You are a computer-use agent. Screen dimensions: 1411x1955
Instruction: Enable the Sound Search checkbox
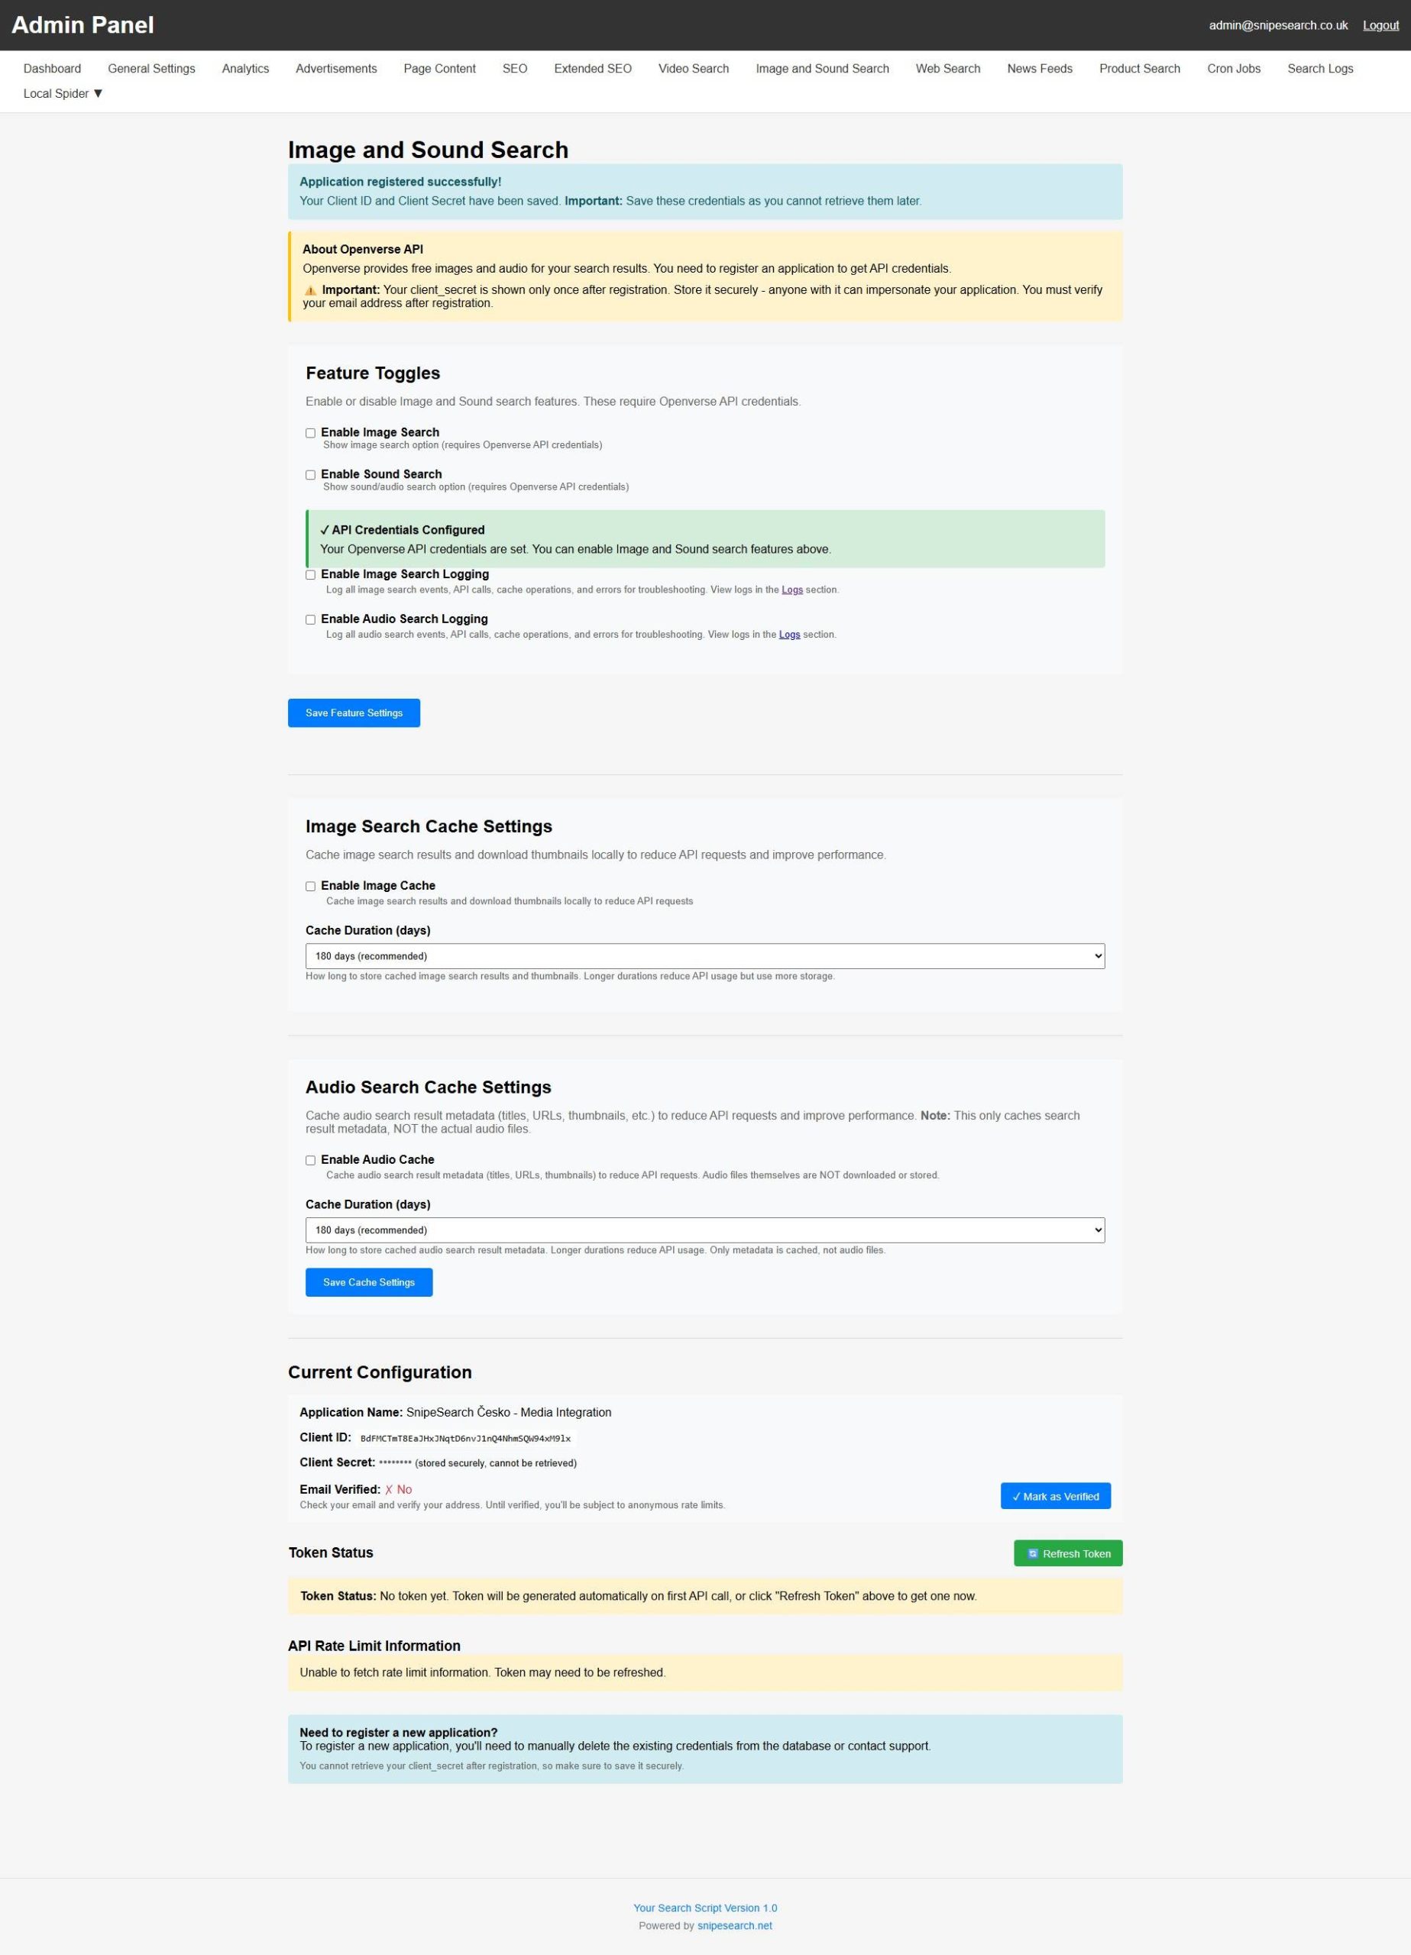point(310,475)
